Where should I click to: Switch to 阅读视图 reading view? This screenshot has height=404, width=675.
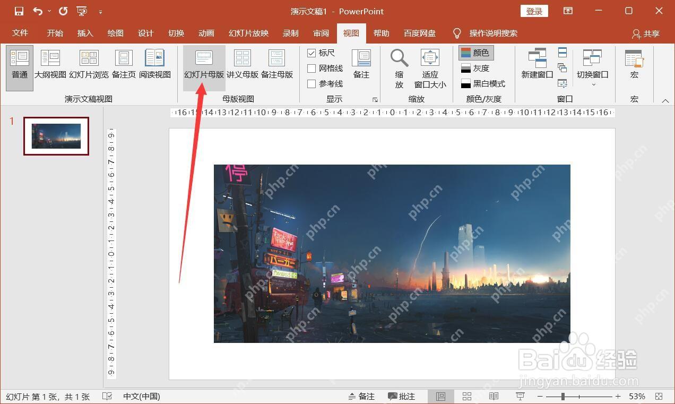(155, 65)
